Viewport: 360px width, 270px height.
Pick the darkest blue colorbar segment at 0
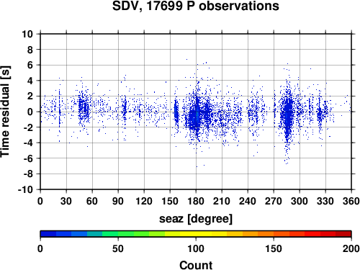[48, 234]
